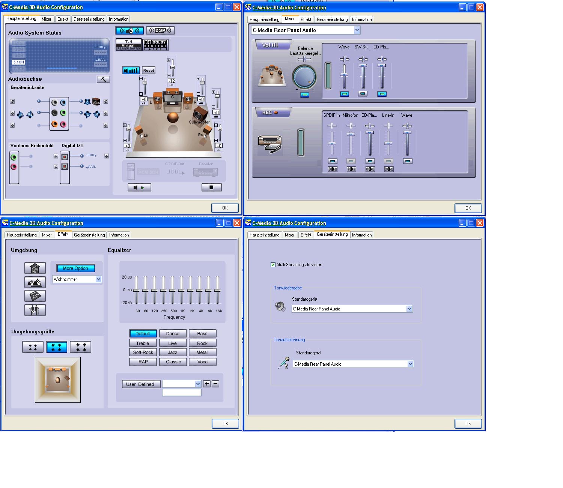Play the speaker test sound
Screen dimensions: 563x488
pyautogui.click(x=139, y=187)
